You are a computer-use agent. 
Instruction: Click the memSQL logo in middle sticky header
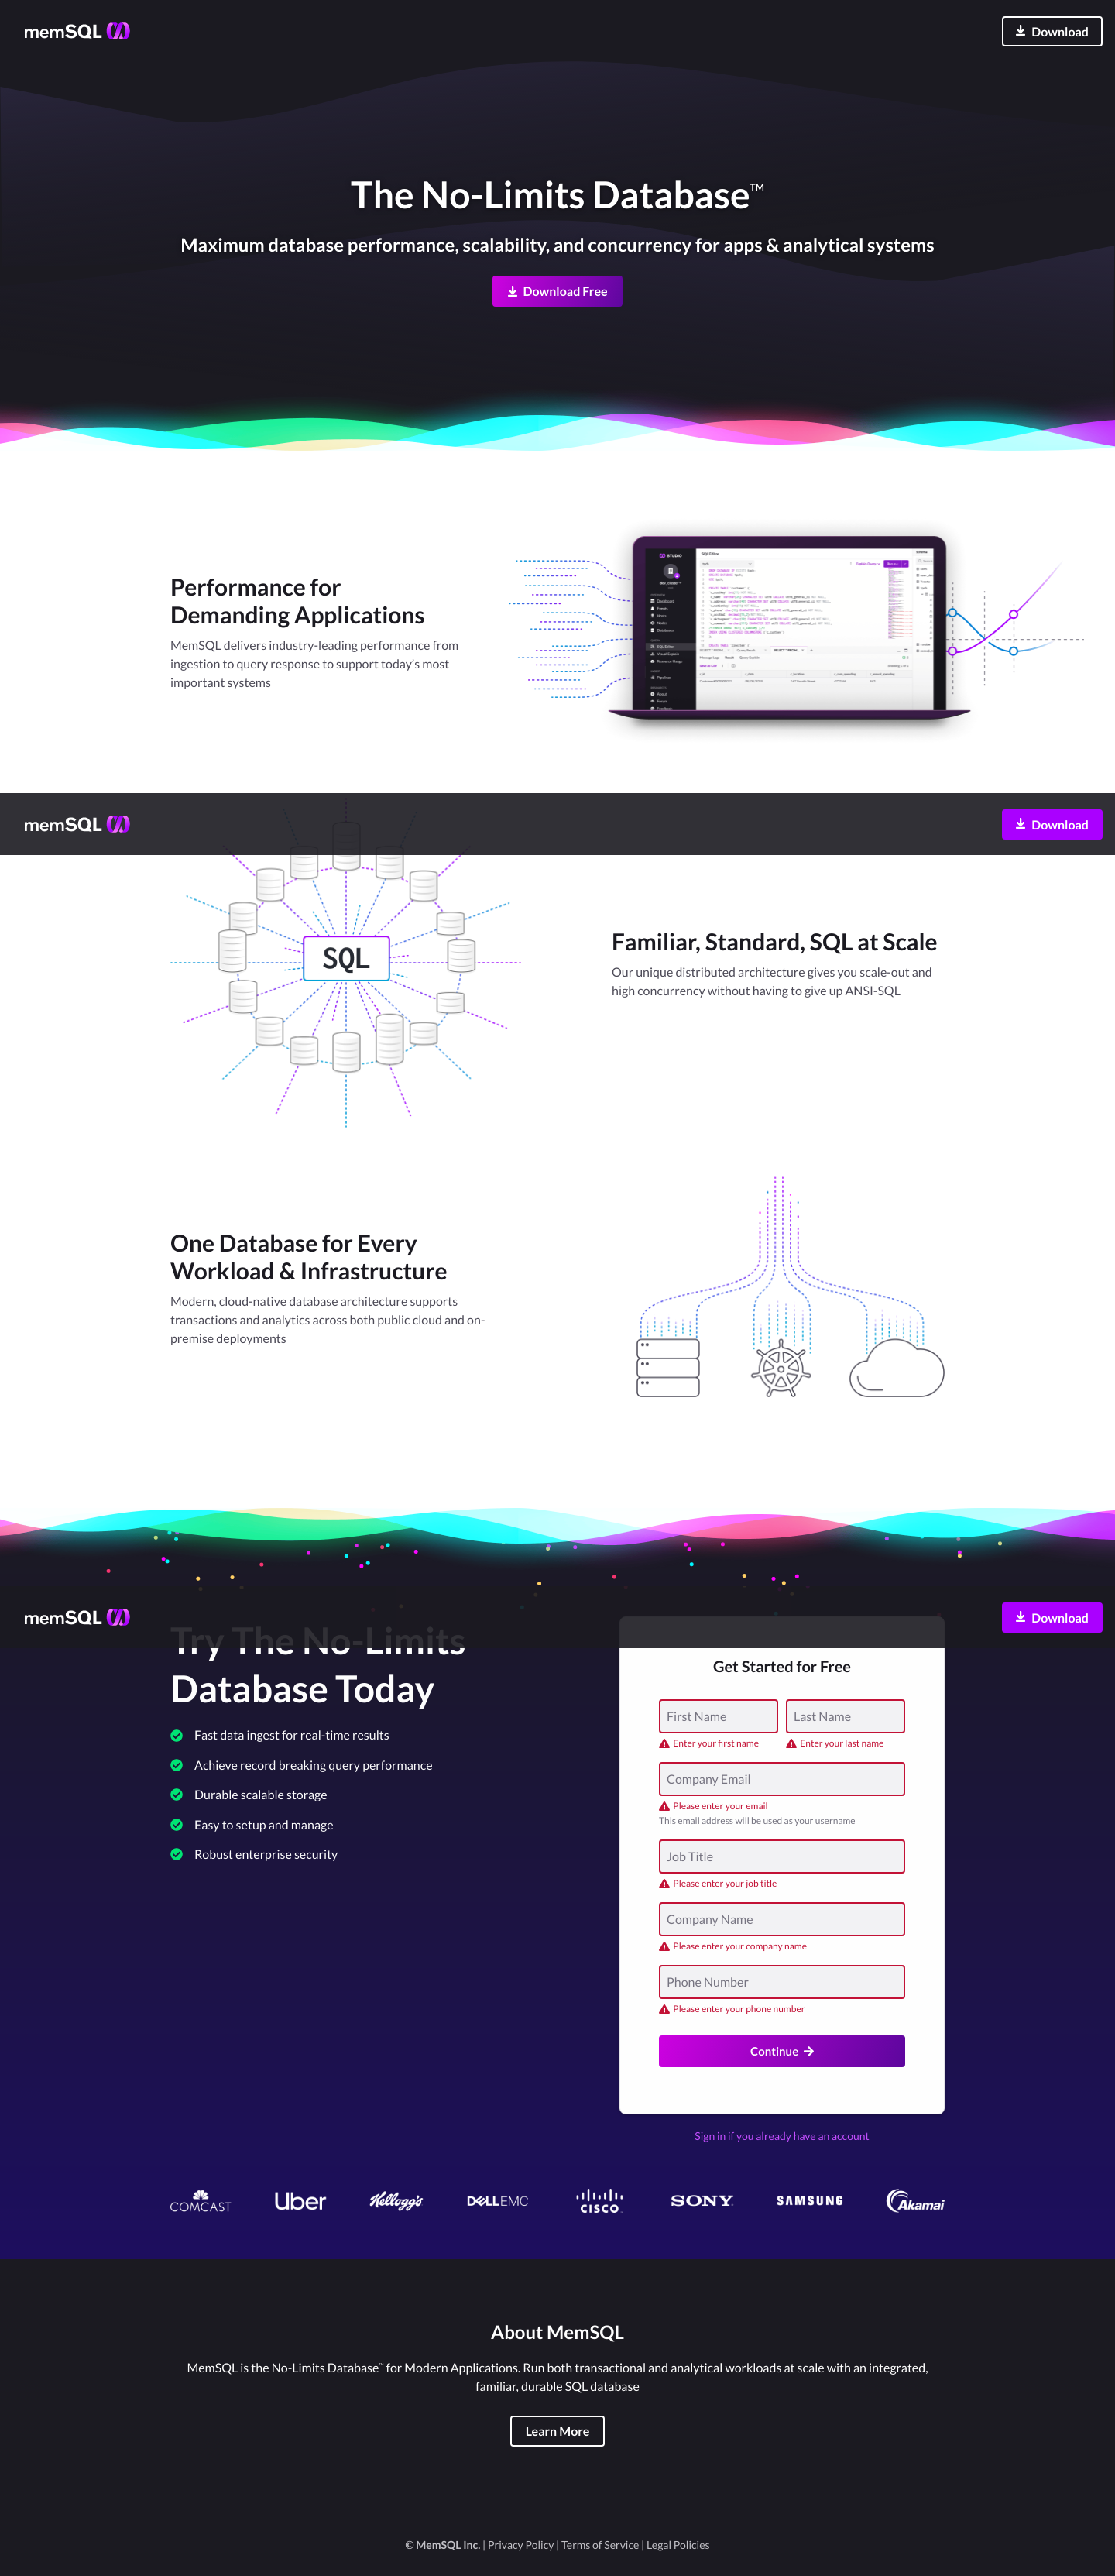coord(77,824)
